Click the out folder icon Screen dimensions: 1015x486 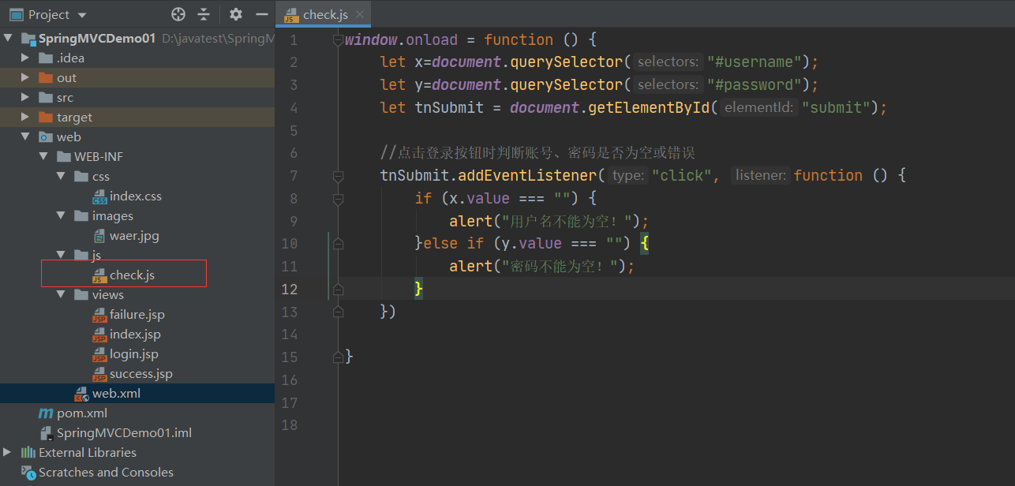click(46, 77)
